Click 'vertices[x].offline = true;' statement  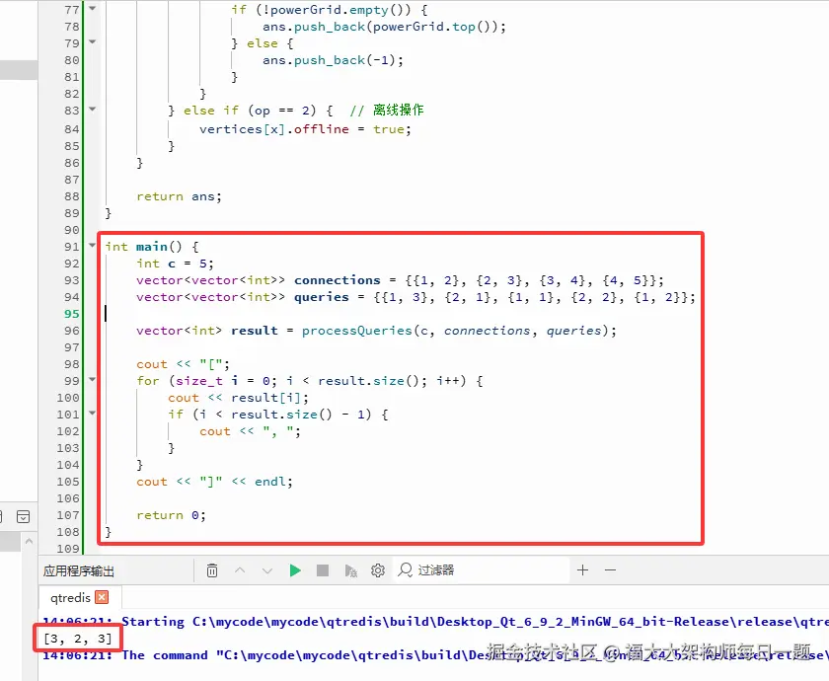(x=305, y=129)
